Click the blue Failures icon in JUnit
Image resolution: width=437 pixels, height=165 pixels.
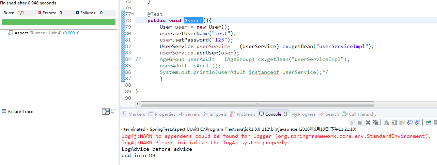[78, 13]
